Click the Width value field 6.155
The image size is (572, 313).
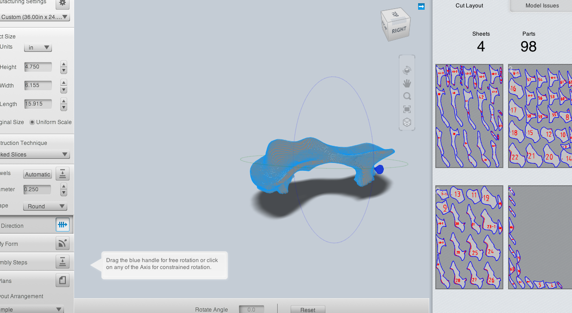click(38, 85)
